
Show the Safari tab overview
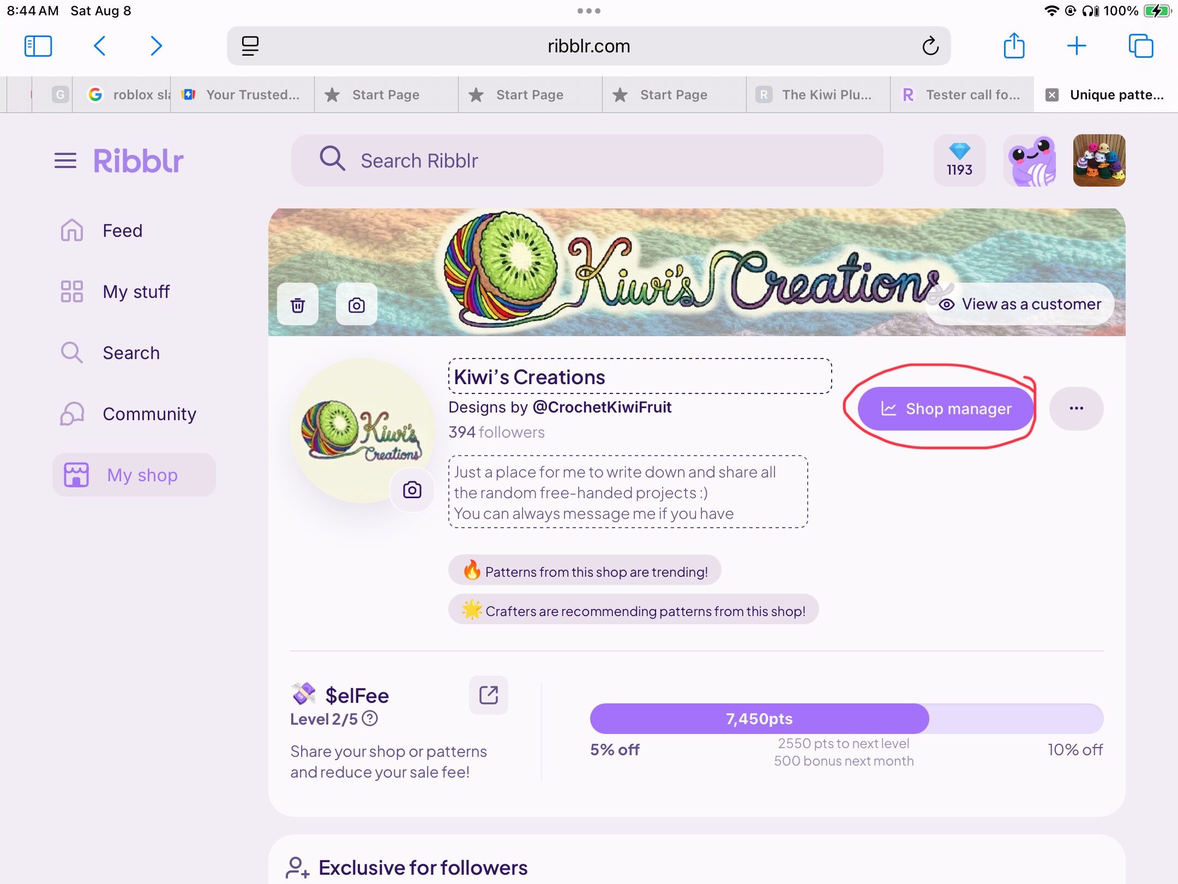coord(1141,46)
